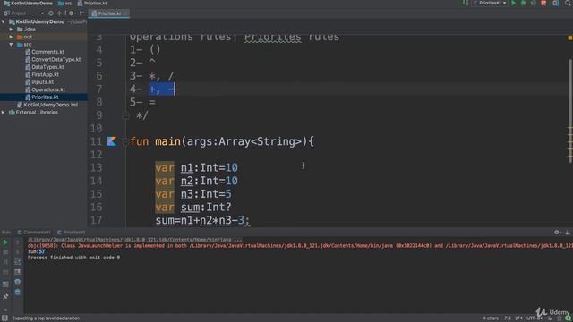573x322 pixels.
Task: Click the build icon left of run configuration
Action: point(466,3)
